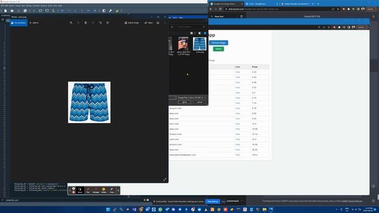Click Cancel in the file dialog

[200, 102]
